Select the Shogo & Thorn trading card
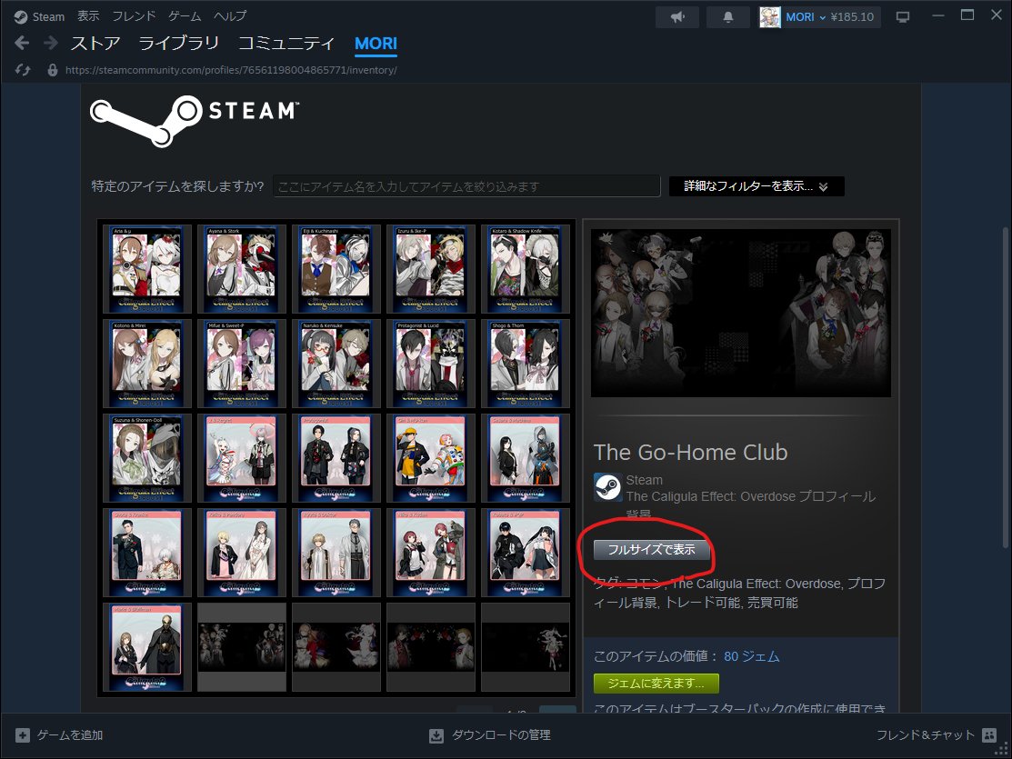This screenshot has width=1012, height=759. (x=526, y=364)
